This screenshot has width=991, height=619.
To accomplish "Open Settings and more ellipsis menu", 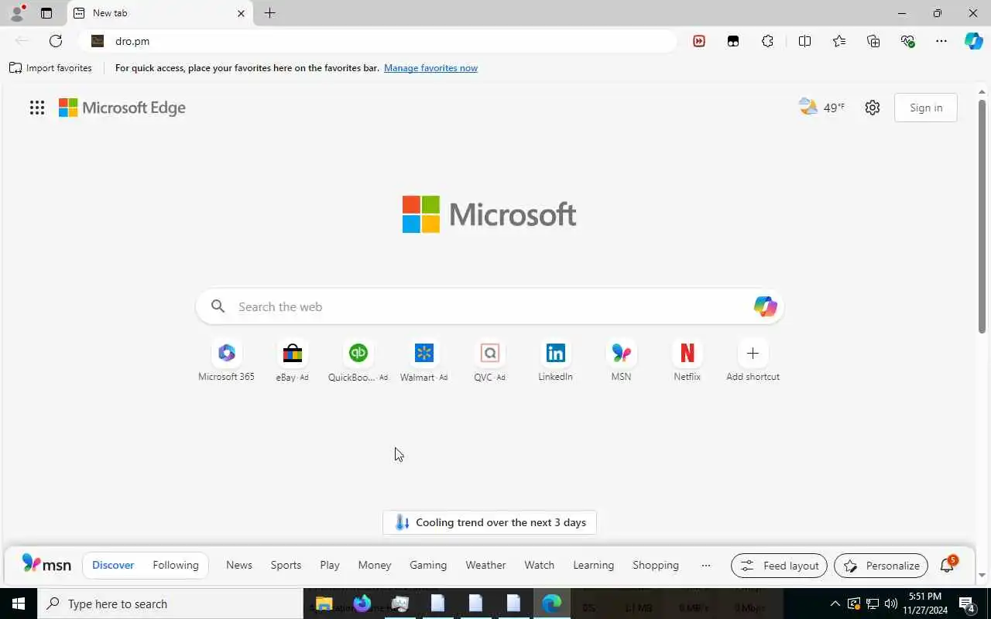I will click(x=941, y=41).
